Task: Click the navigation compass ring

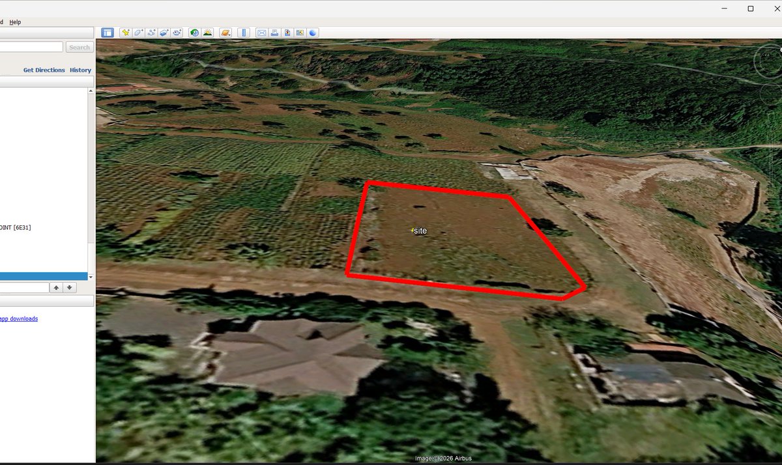Action: pyautogui.click(x=769, y=61)
